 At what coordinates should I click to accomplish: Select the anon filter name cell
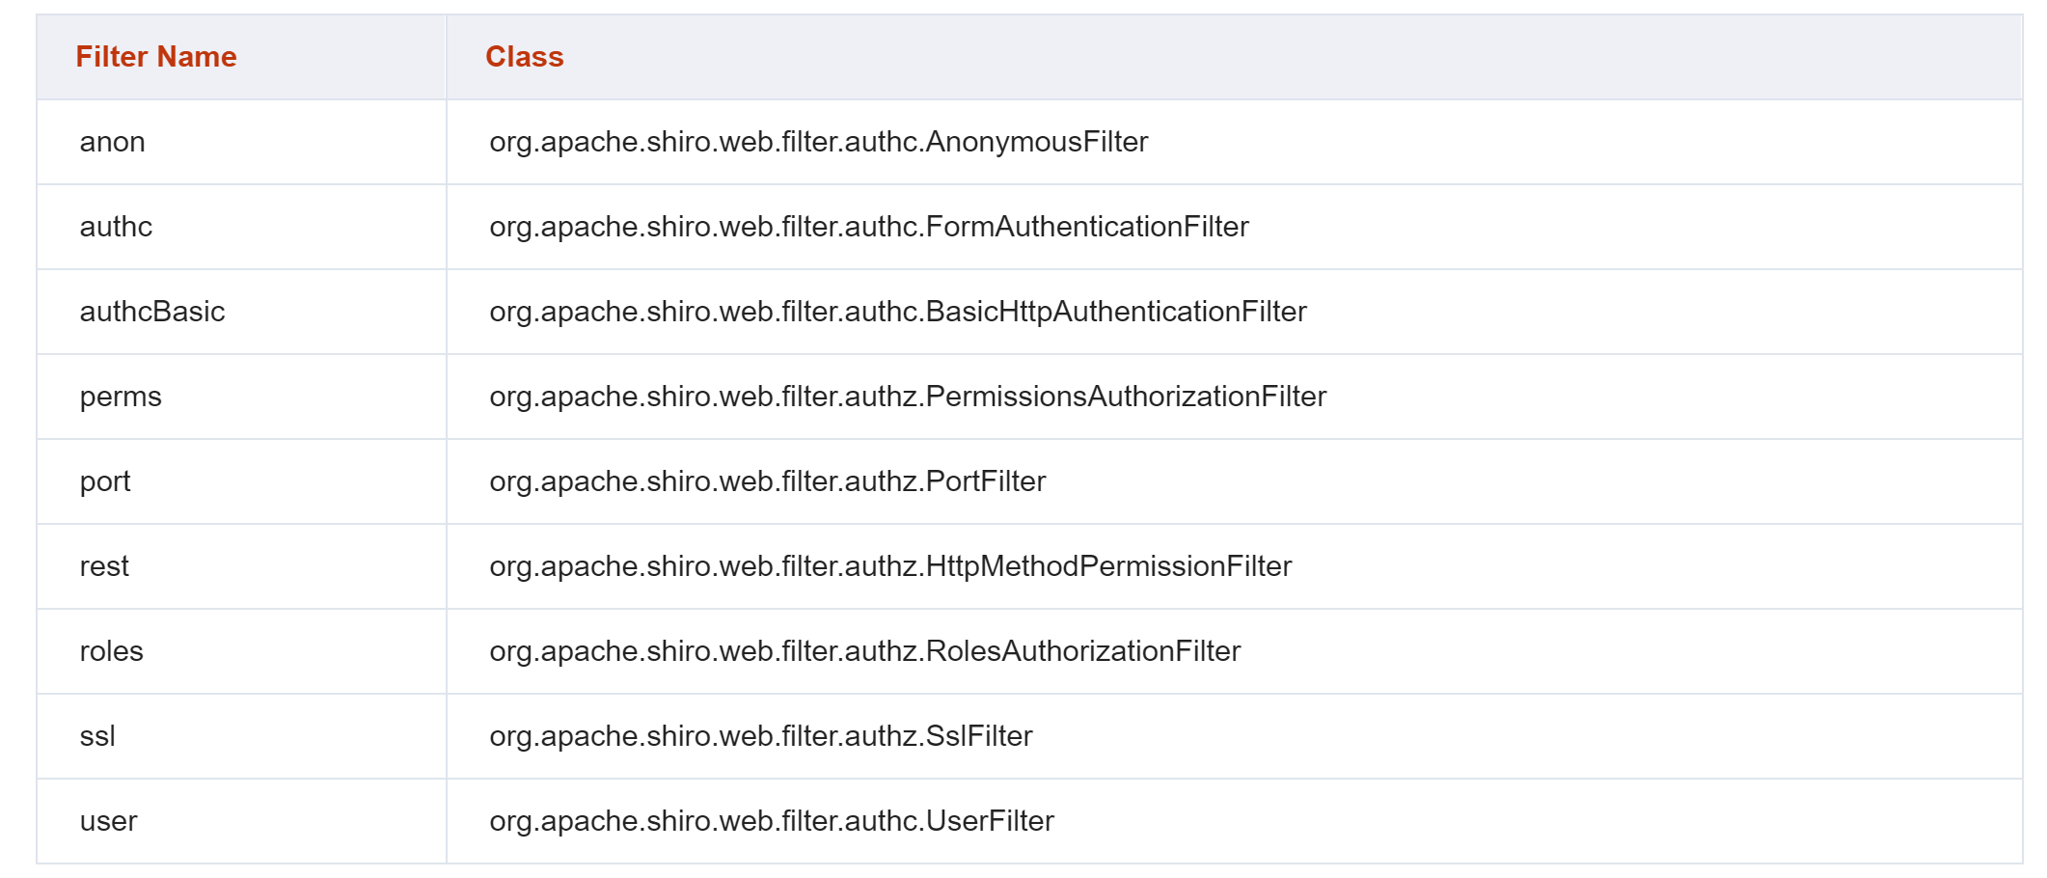tap(241, 142)
